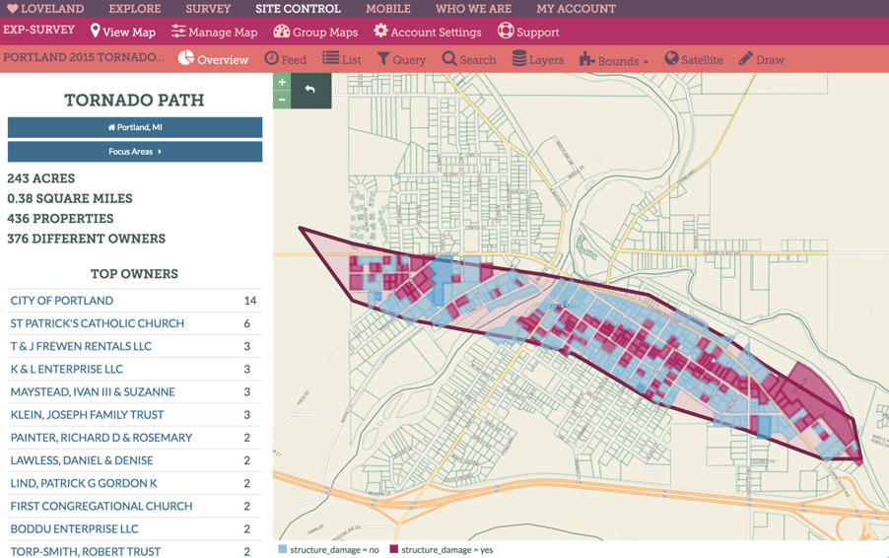This screenshot has width=889, height=558.
Task: Click the Search magnifier icon
Action: (449, 58)
